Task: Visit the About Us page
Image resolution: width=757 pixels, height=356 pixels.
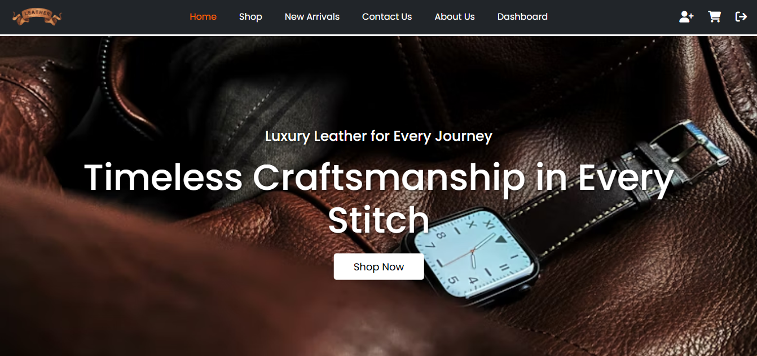Action: 455,17
